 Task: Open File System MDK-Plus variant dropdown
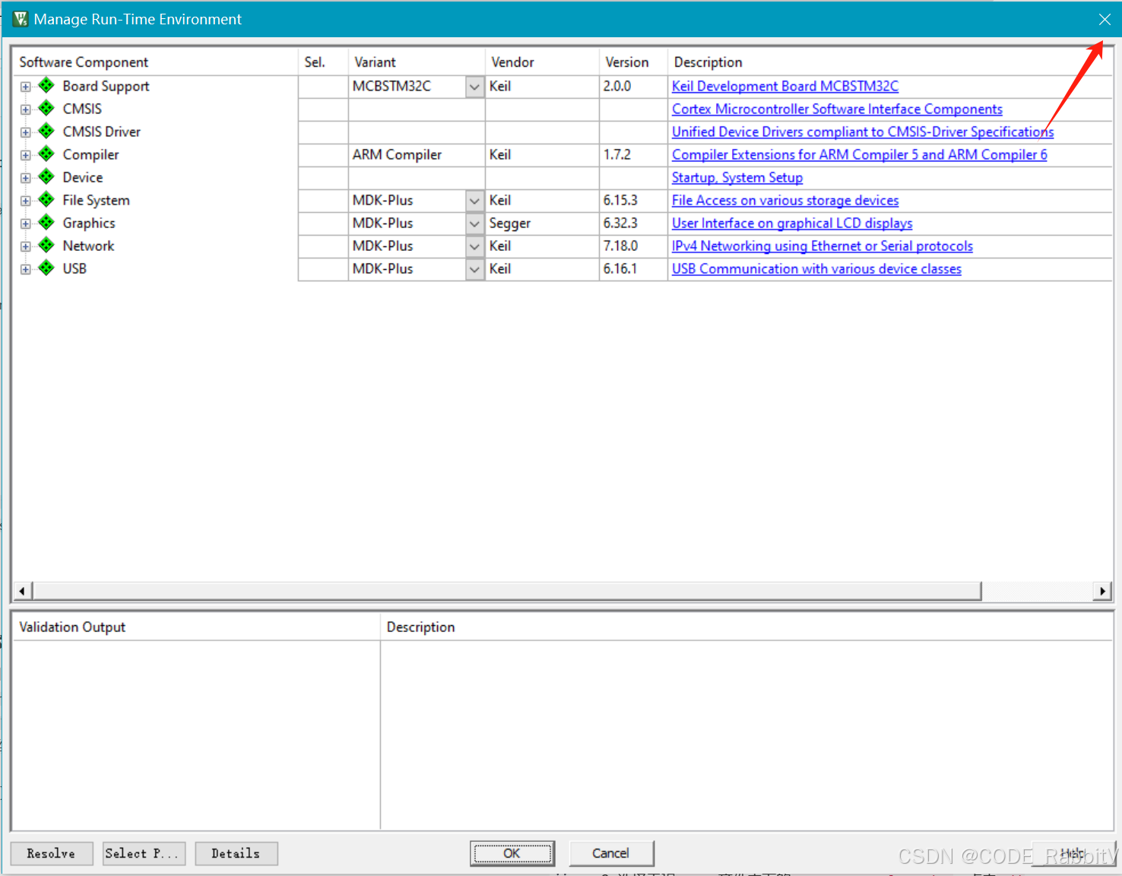point(474,201)
